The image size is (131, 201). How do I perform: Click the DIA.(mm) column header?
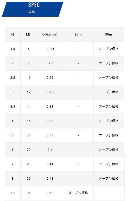(x=50, y=34)
